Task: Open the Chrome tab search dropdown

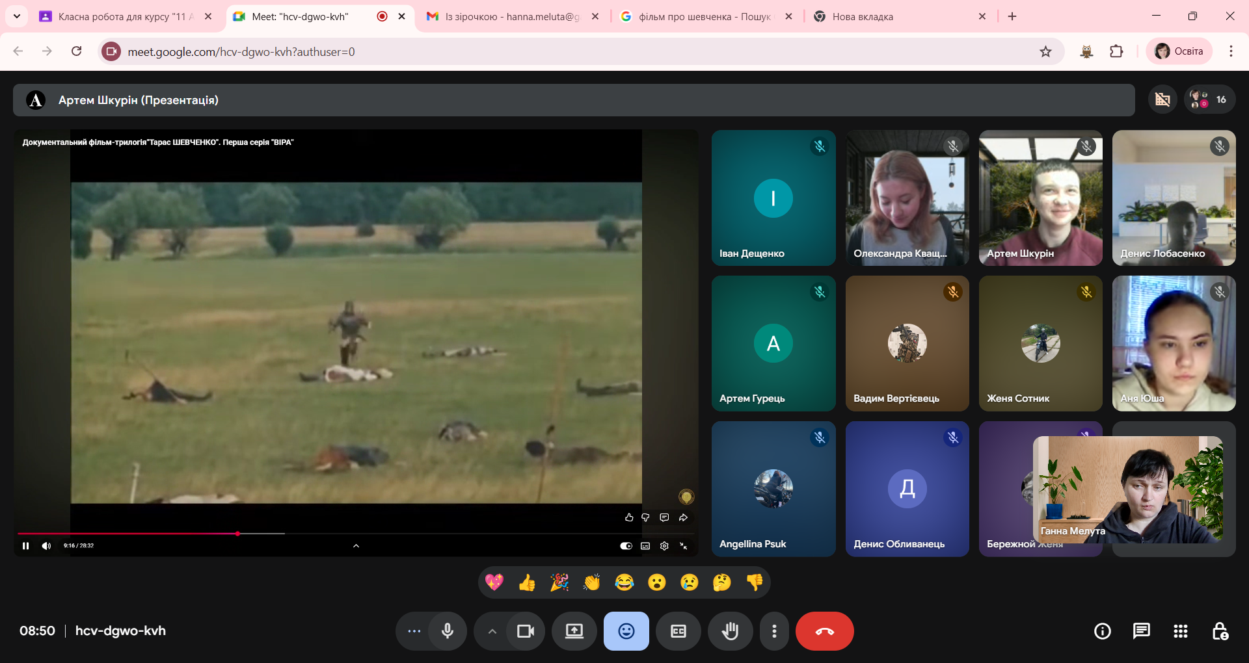Action: pos(17,16)
